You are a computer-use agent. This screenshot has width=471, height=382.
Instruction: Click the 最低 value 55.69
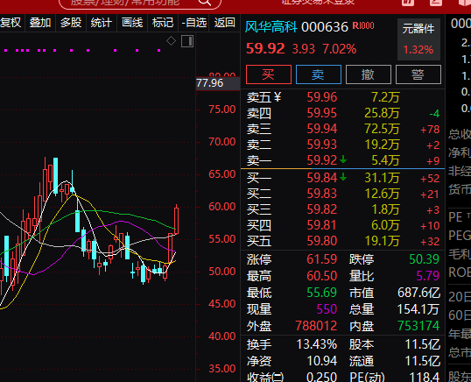coord(321,293)
